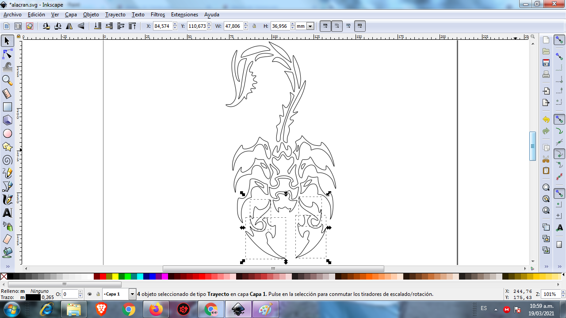Increment the H height stepper
The image size is (566, 318).
click(293, 24)
